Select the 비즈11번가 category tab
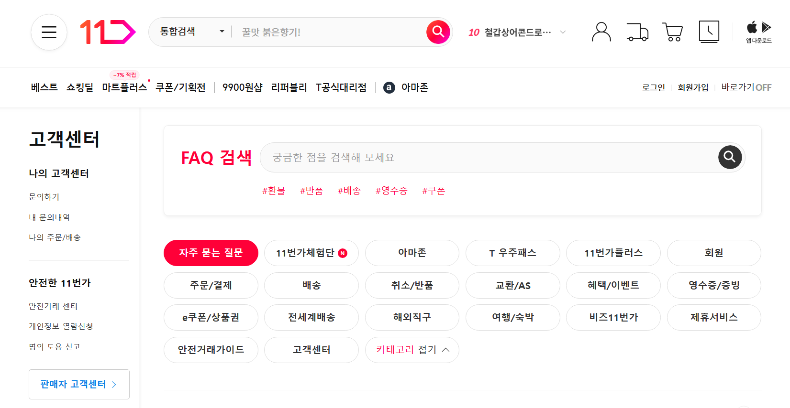 [613, 317]
